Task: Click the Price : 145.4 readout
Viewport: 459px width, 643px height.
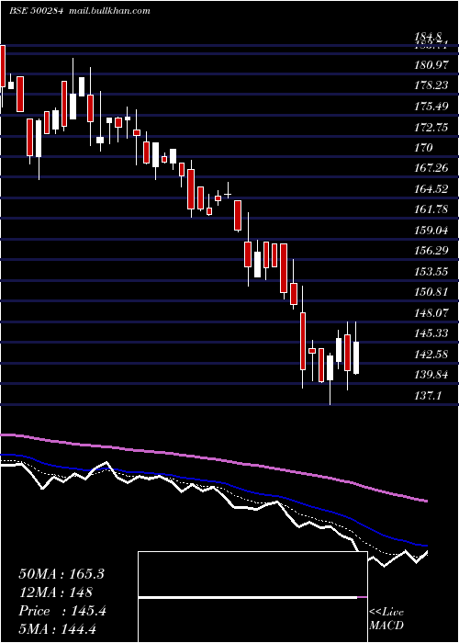Action: click(62, 611)
